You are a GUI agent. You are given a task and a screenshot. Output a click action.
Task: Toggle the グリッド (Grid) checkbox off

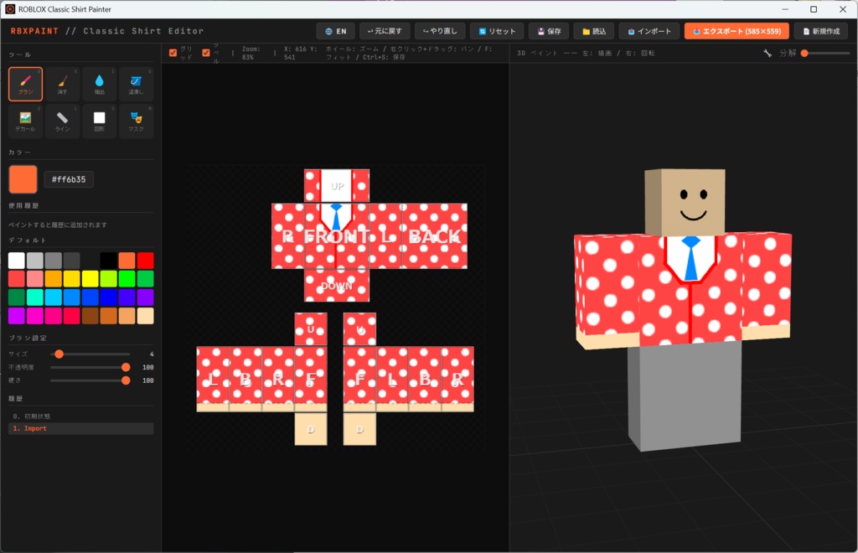pos(173,52)
